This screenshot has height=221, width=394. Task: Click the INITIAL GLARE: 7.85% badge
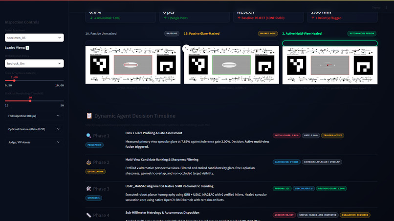point(286,136)
